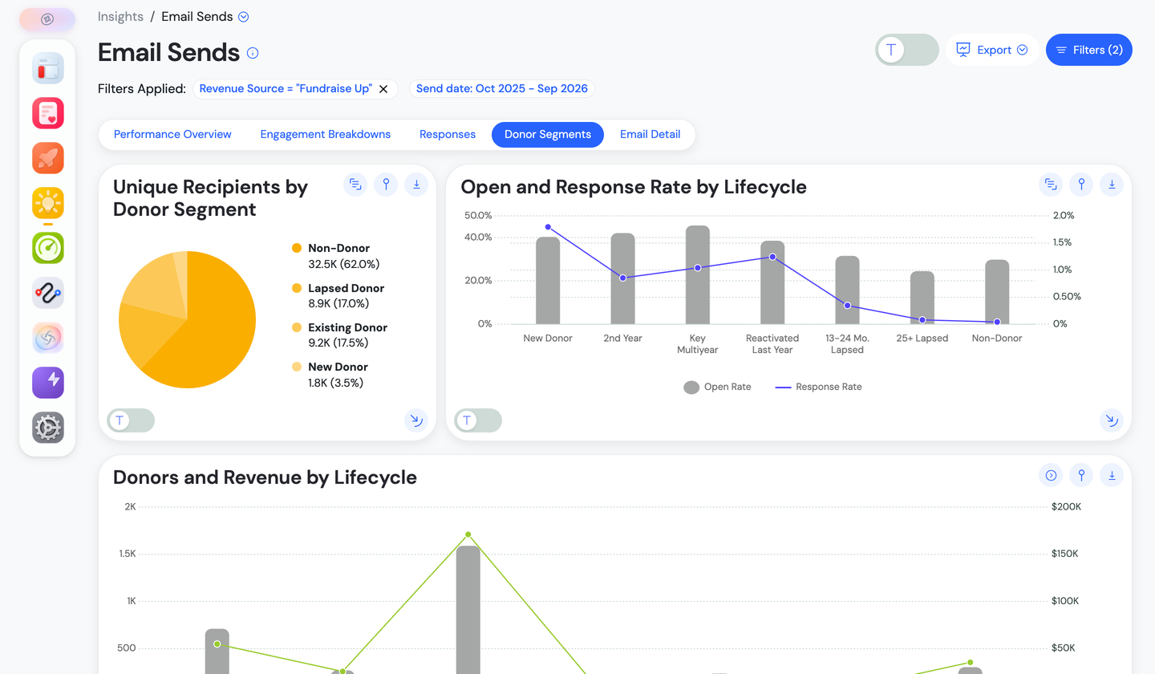Toggle Open Rate series in chart legend
The width and height of the screenshot is (1155, 674).
coord(717,387)
